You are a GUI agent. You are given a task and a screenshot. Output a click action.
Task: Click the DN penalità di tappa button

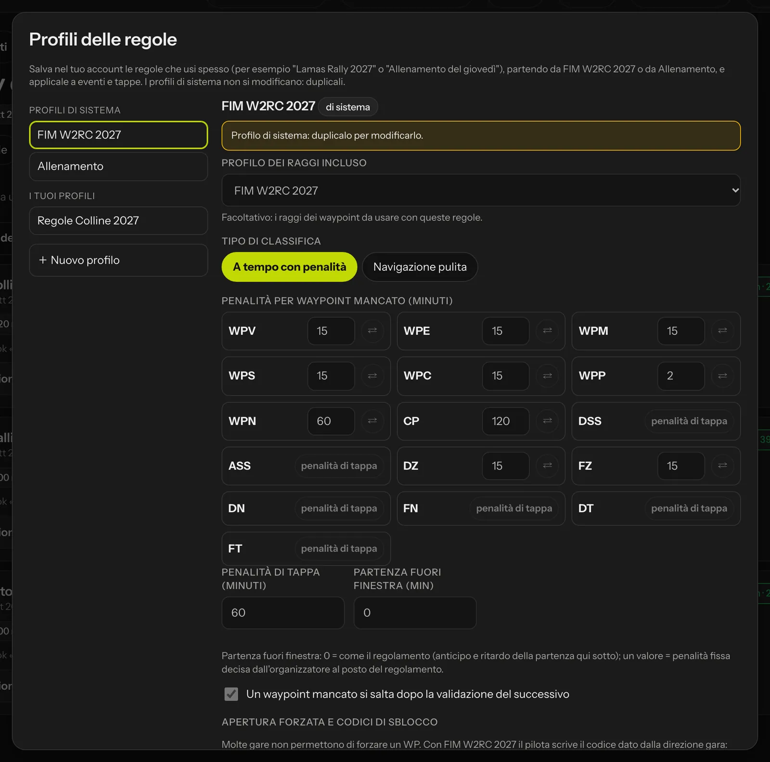tap(339, 508)
